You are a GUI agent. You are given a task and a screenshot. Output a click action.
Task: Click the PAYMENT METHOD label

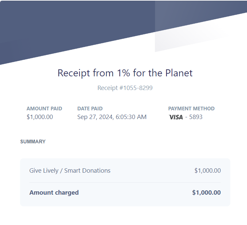click(191, 109)
